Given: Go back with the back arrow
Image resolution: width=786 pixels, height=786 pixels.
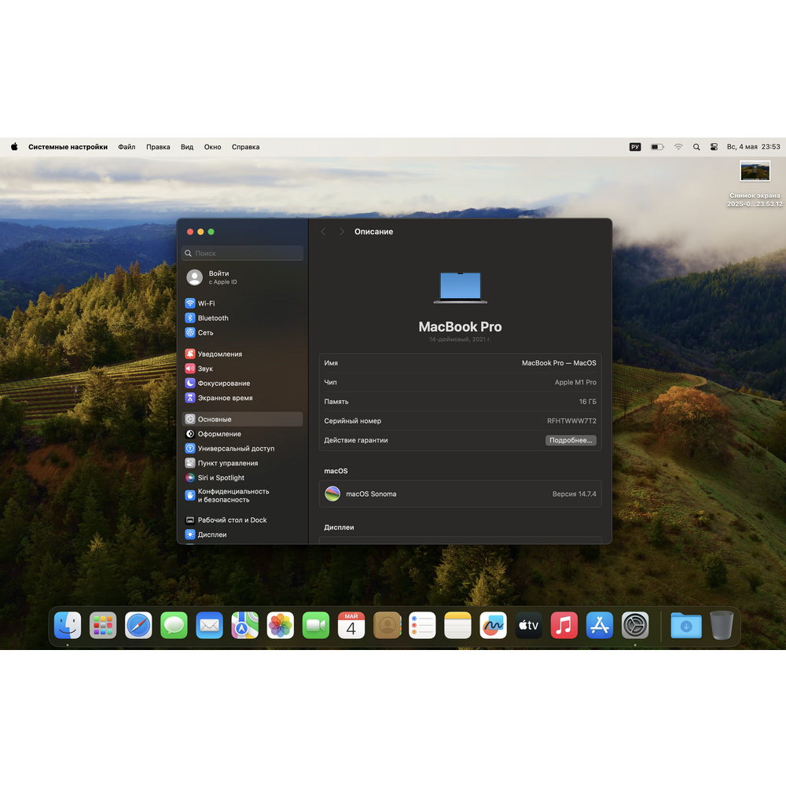Looking at the screenshot, I should (323, 232).
